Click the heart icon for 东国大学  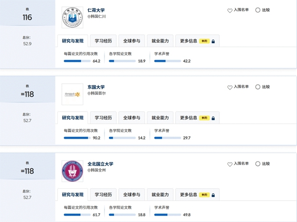point(230,87)
